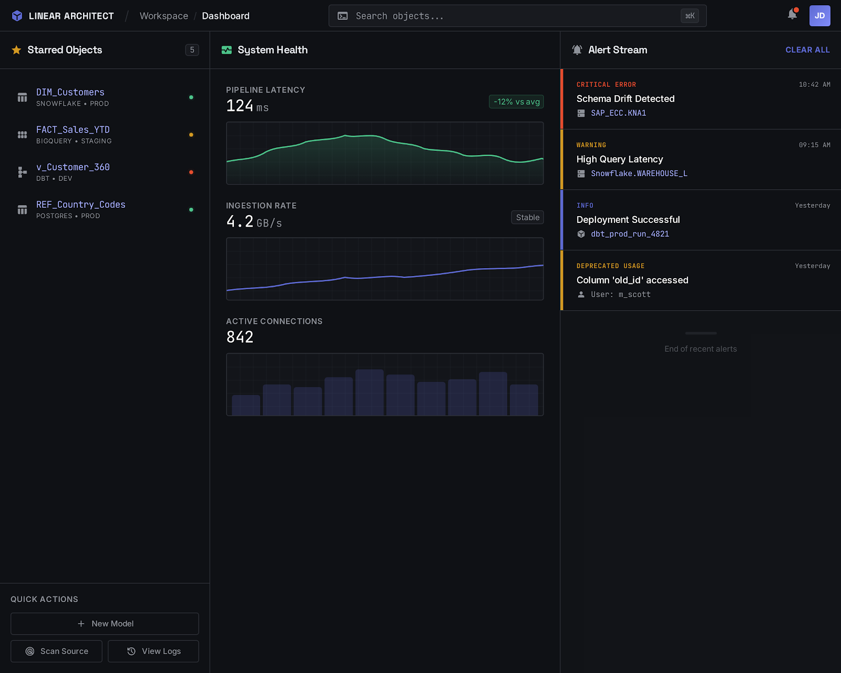Open the -12% vs avg indicator

516,101
